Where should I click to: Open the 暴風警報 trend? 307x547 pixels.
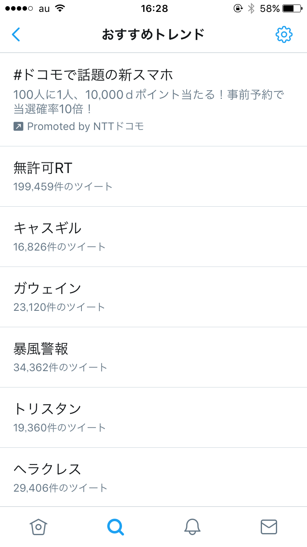pos(41,349)
